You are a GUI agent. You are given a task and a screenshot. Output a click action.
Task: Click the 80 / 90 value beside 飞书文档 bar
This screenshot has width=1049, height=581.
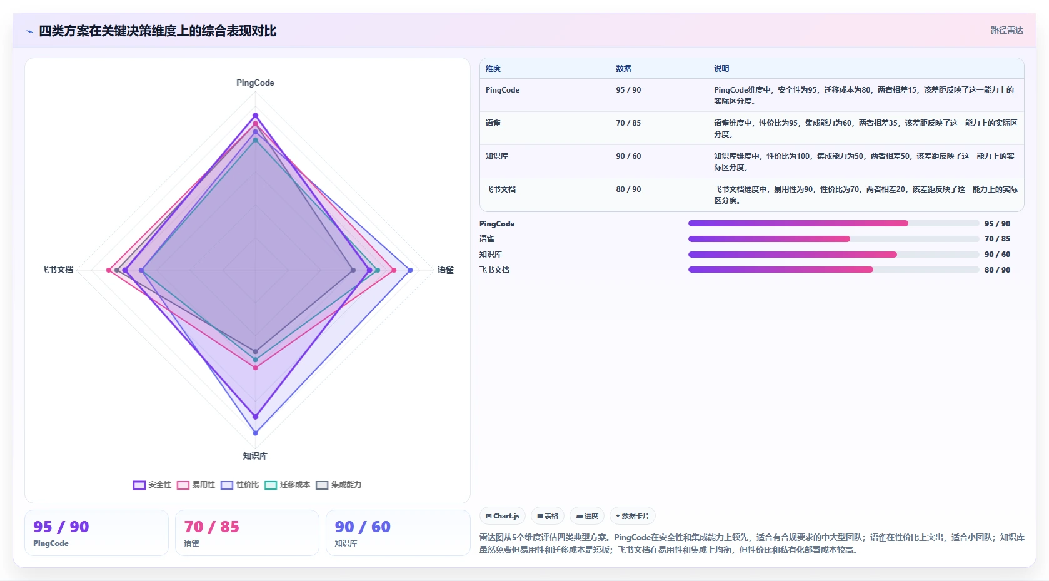pos(997,270)
